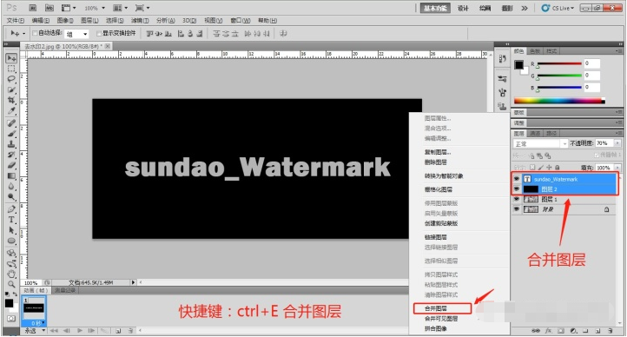The image size is (627, 337).
Task: Select the Lasso tool
Action: (11, 79)
